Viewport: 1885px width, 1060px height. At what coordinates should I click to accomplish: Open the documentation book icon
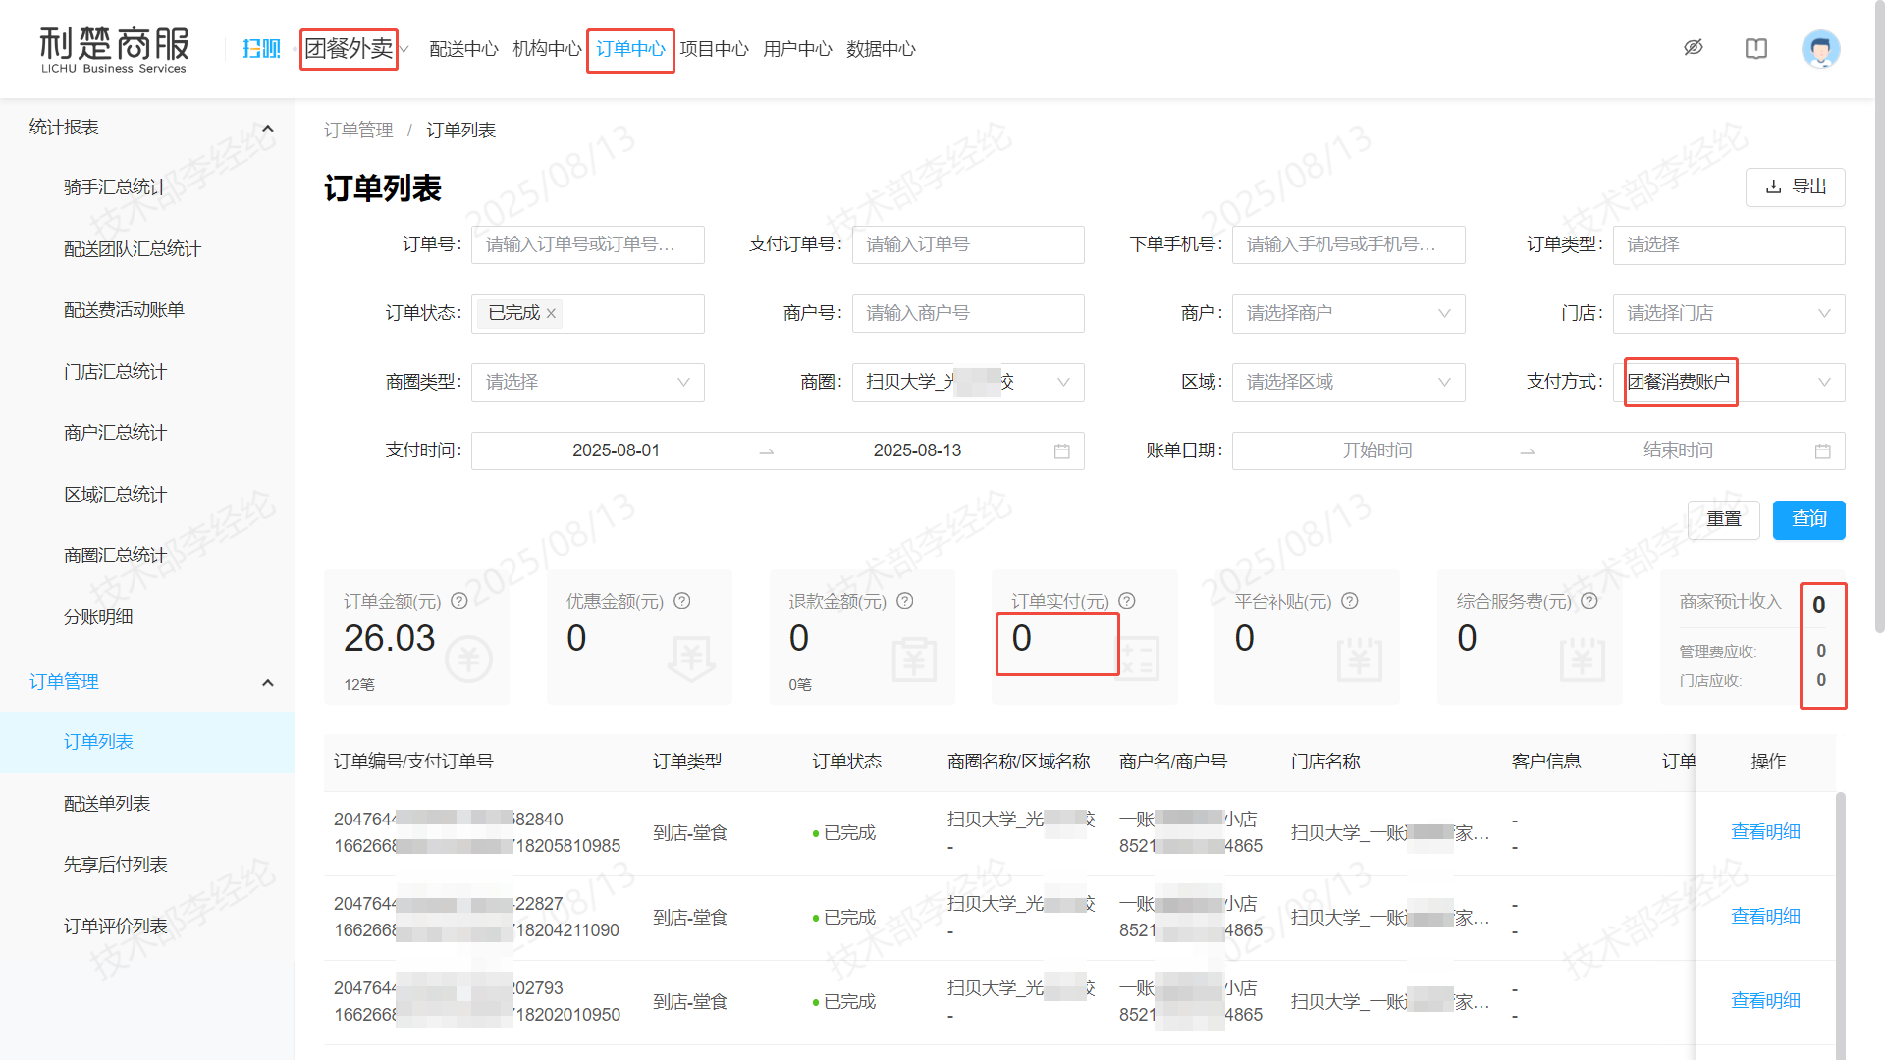point(1756,48)
